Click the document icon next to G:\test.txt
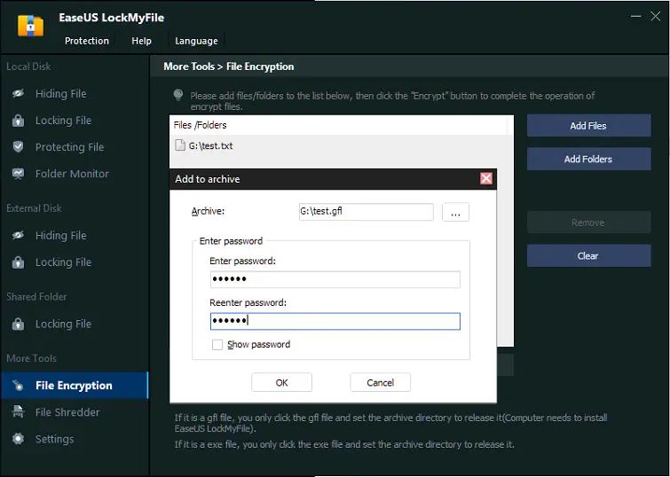This screenshot has width=670, height=477. pyautogui.click(x=180, y=145)
